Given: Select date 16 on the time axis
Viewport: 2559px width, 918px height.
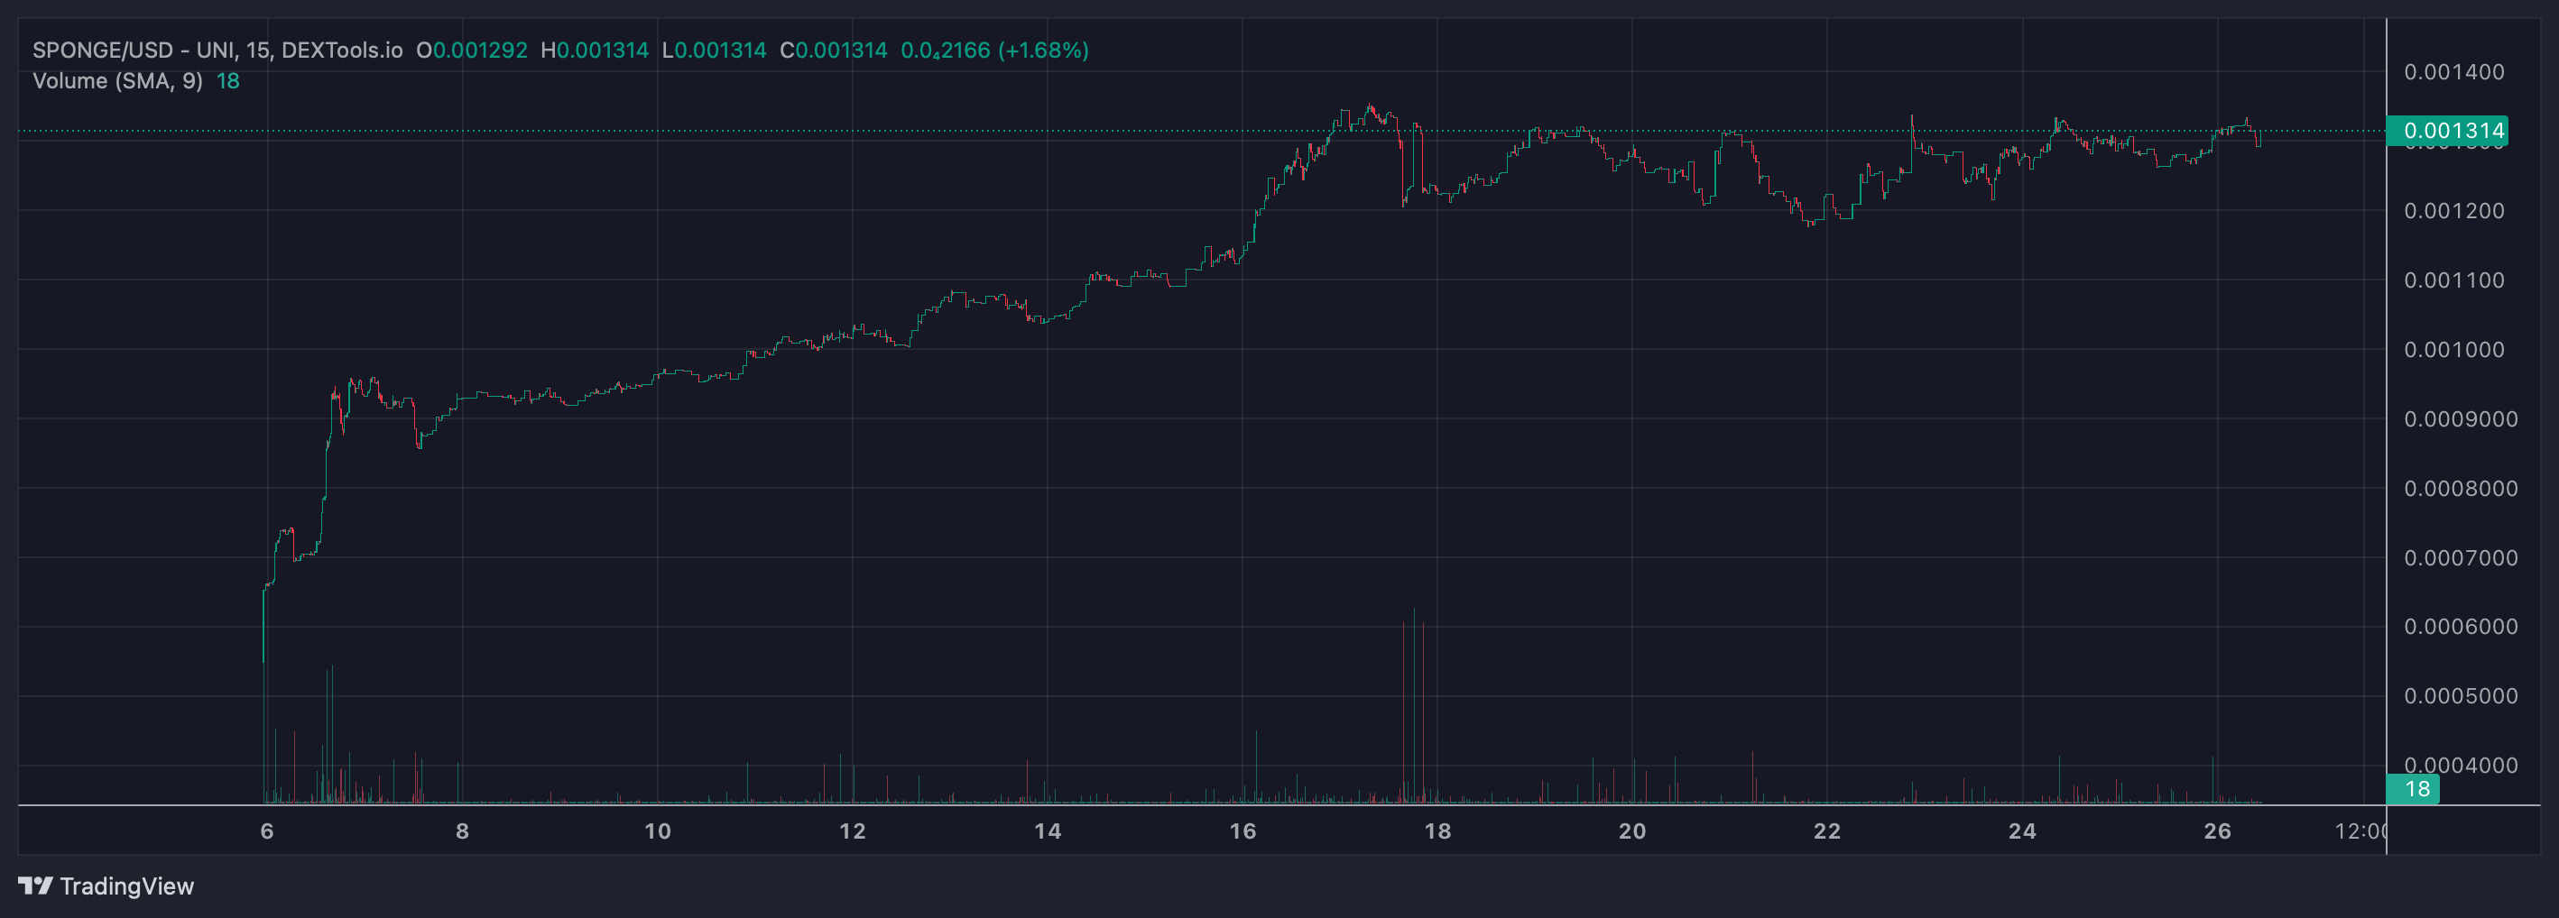Looking at the screenshot, I should point(1242,831).
